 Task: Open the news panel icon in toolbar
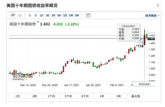coord(88,15)
